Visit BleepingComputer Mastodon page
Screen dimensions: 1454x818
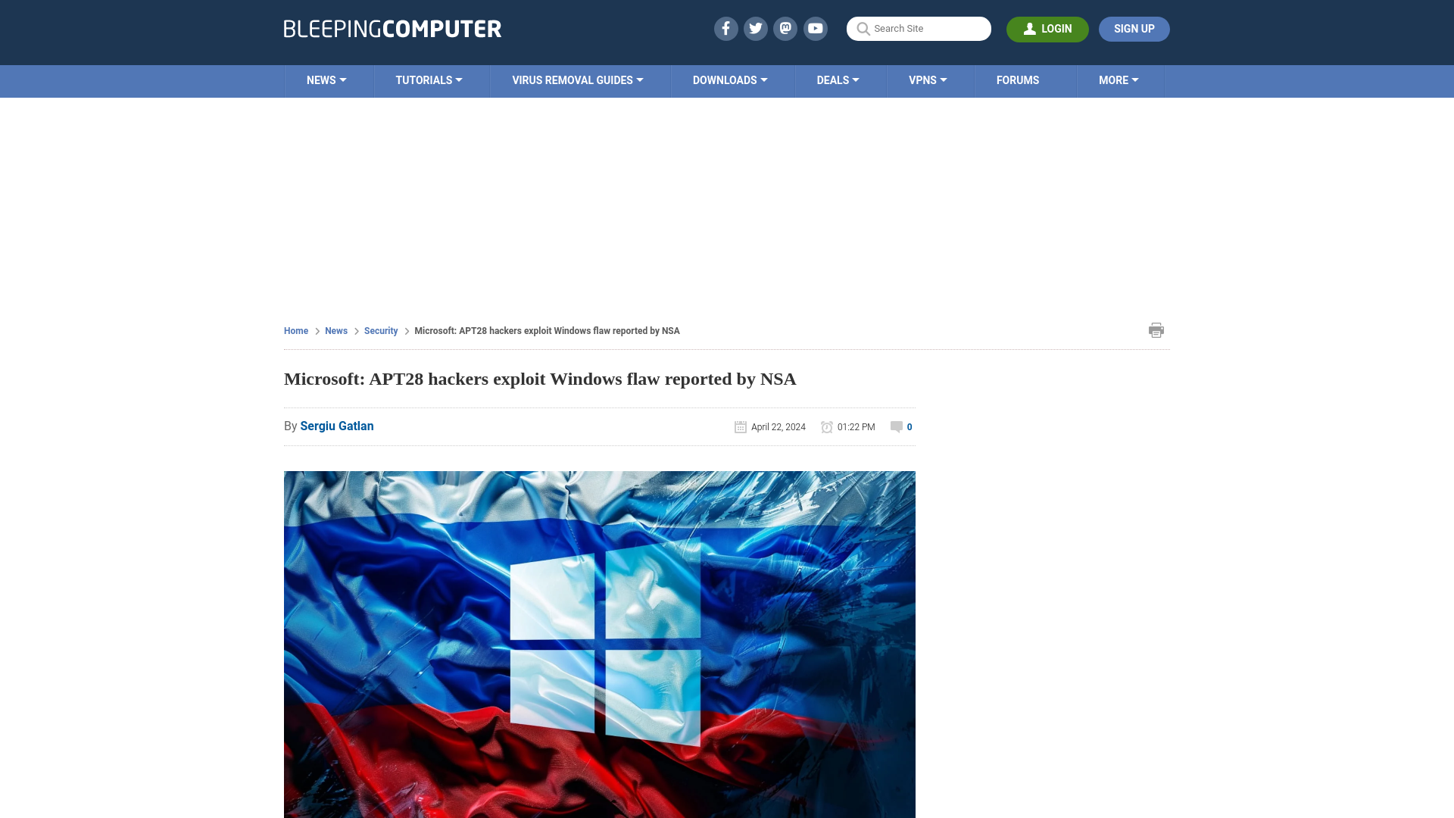786,28
